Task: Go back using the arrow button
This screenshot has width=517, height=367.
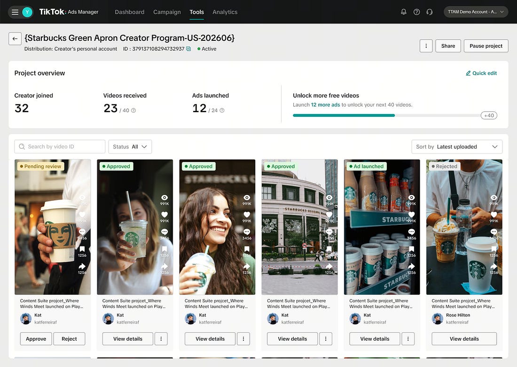Action: pyautogui.click(x=15, y=38)
